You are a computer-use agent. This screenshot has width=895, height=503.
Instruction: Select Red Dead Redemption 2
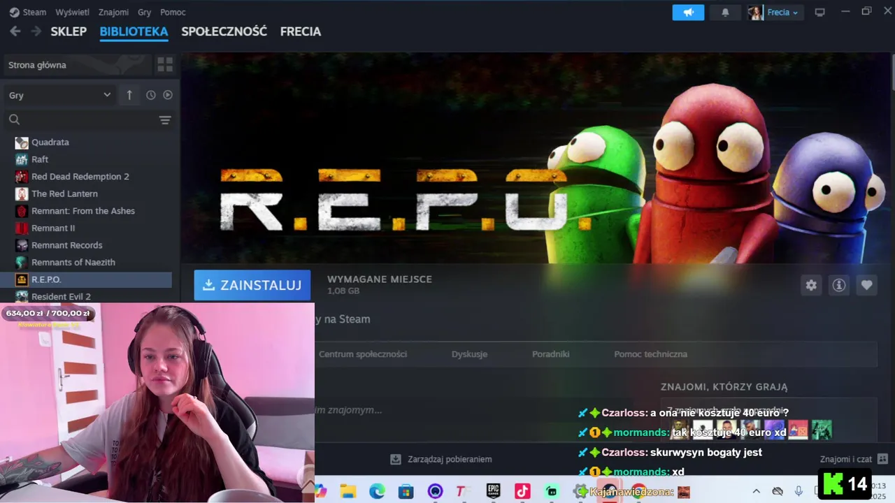(86, 176)
